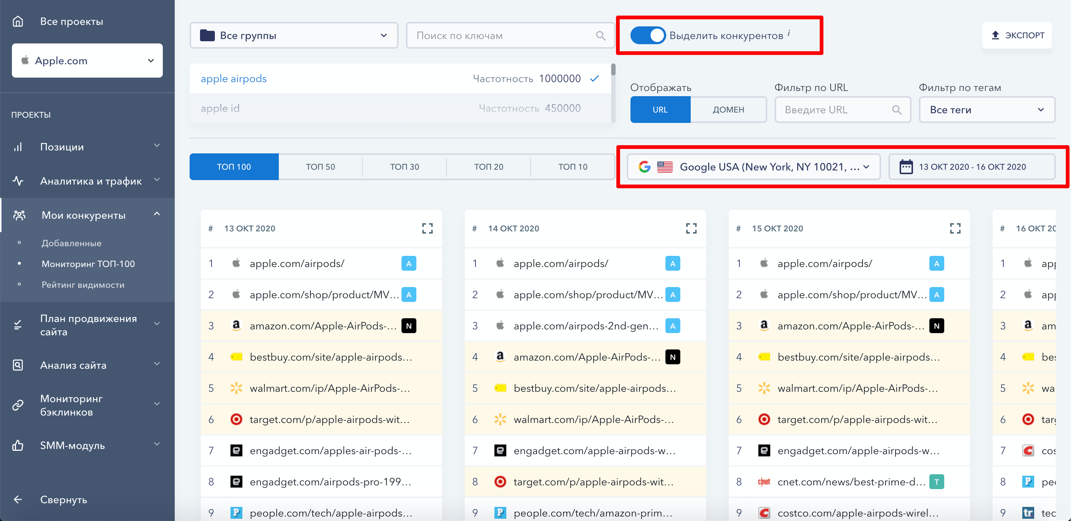Click the calendar icon in the date range
The width and height of the screenshot is (1071, 521).
pos(906,167)
